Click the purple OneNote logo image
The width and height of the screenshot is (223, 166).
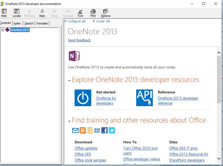click(x=74, y=56)
